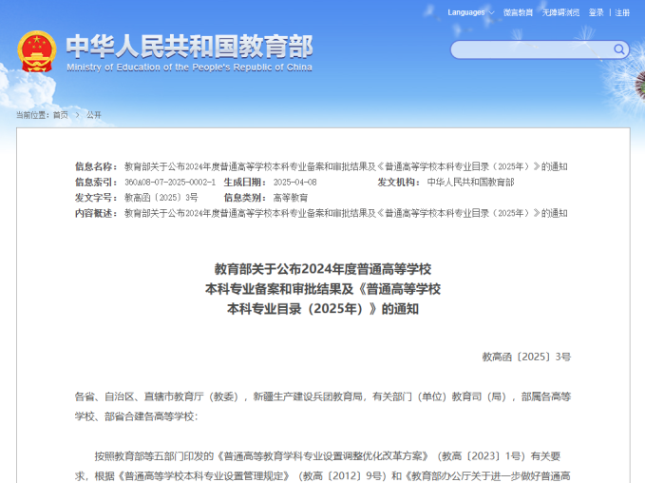
Task: Go to 首页 in the breadcrumb
Action: tap(61, 115)
